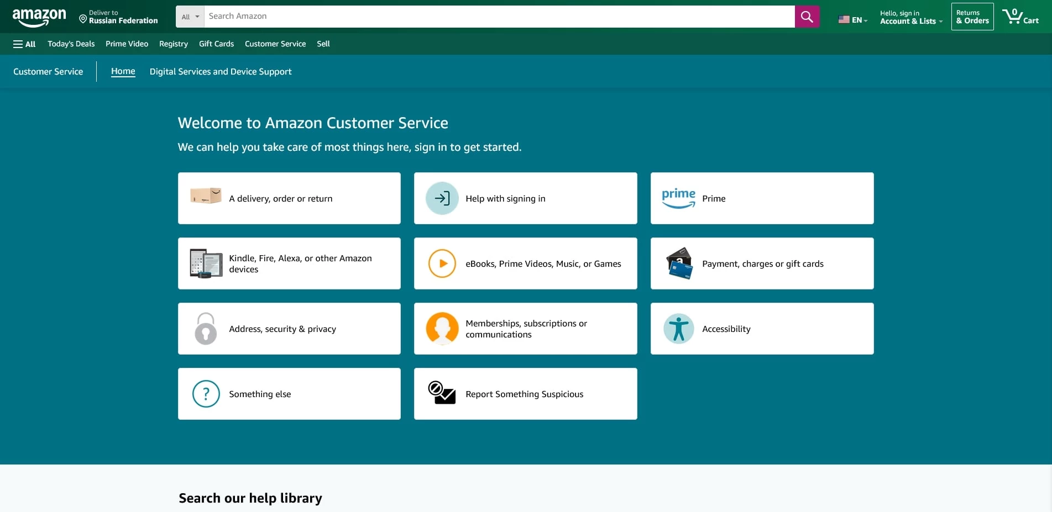
Task: Click Returns & Orders button
Action: (x=972, y=17)
